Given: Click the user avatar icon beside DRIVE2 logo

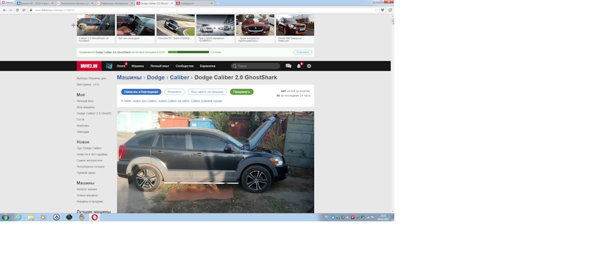Looking at the screenshot, I should [109, 66].
